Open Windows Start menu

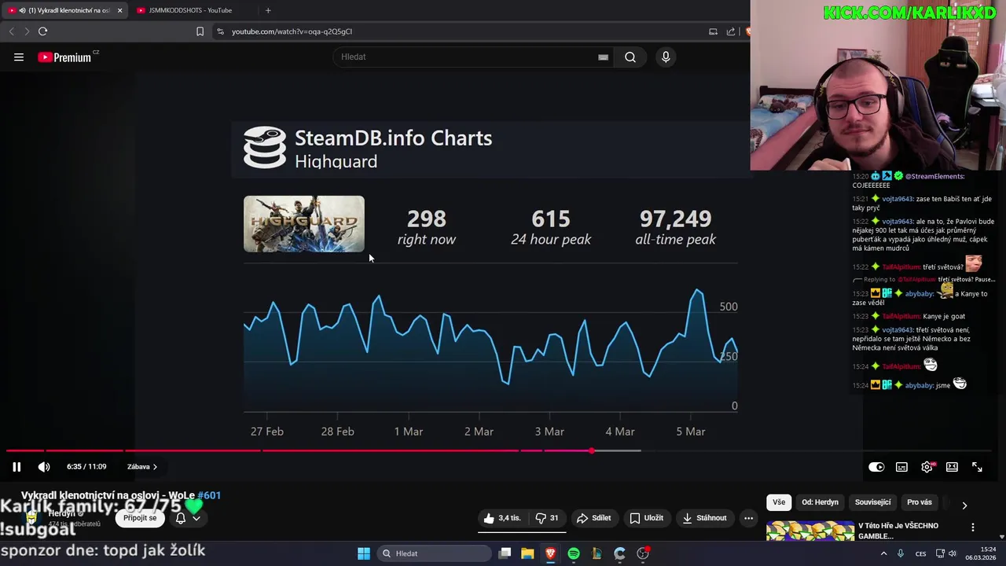tap(364, 553)
